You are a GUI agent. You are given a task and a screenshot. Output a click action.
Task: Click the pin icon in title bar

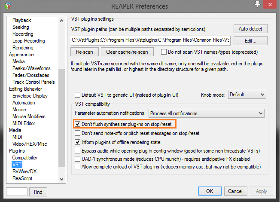pyautogui.click(x=258, y=4)
